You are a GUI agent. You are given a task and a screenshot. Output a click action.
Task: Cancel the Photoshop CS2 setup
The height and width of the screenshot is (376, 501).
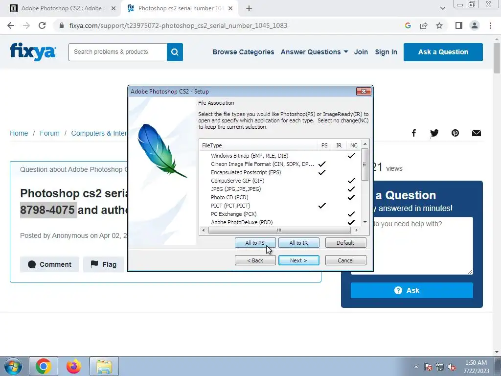(x=345, y=260)
